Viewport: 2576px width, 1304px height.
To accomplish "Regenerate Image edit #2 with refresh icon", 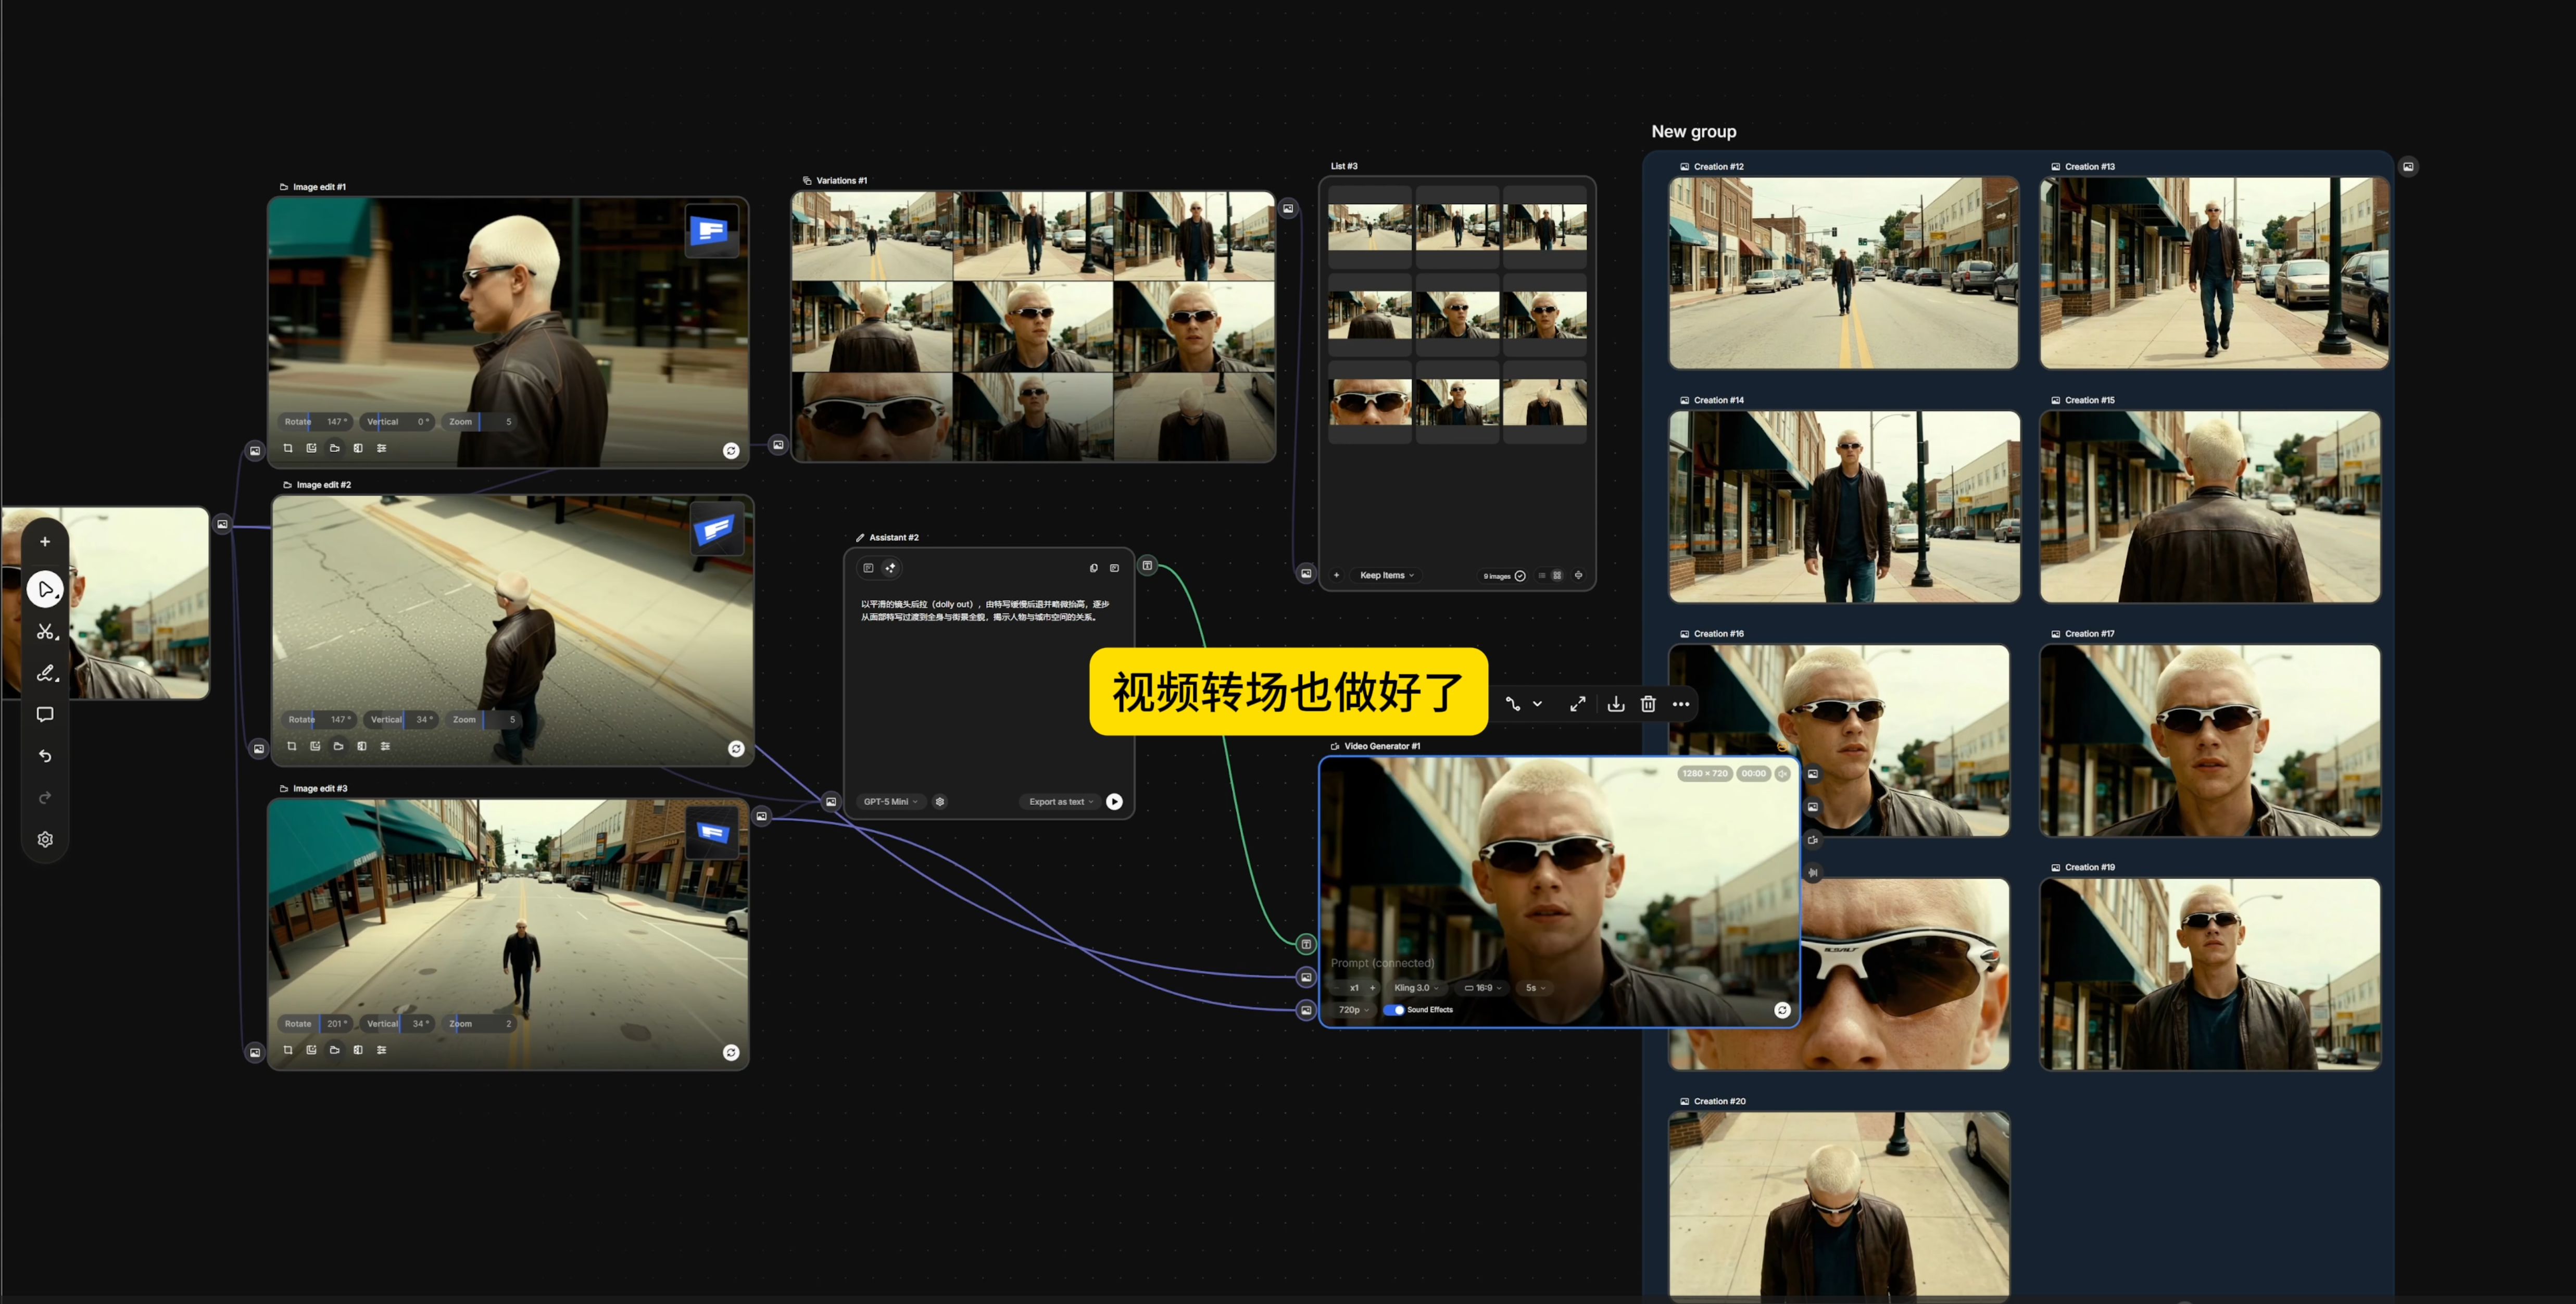I will (736, 749).
